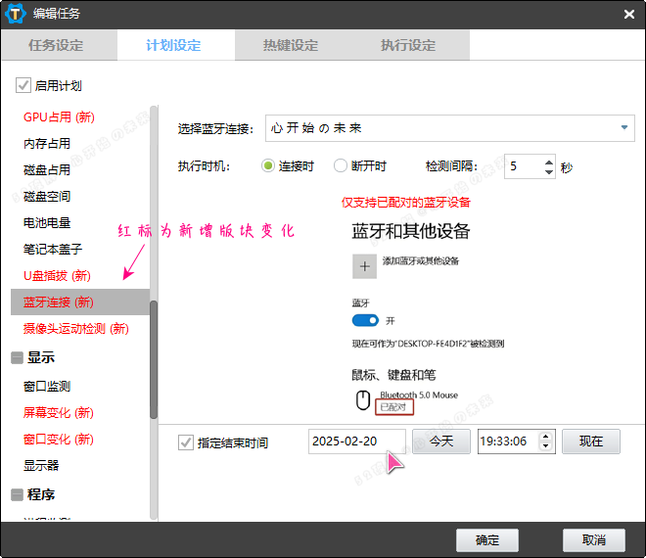Screen dimensions: 646x558
Task: Collapse the 显示 section icon
Action: pos(17,358)
